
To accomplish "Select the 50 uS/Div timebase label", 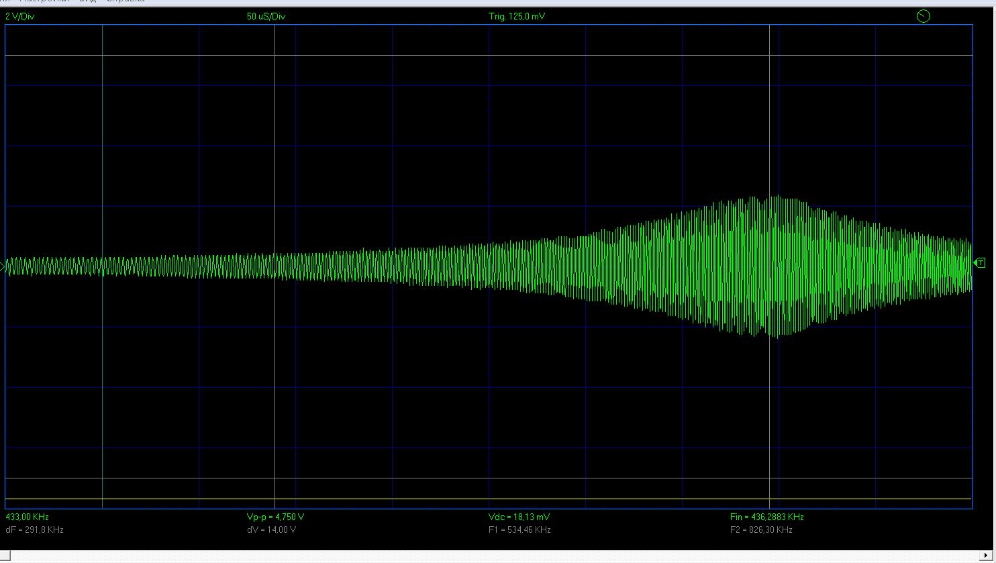I will point(266,17).
